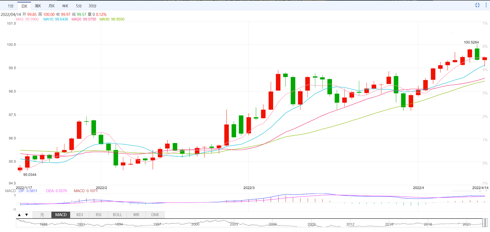Click the 2022/1/17 start date label
This screenshot has height=232, width=490.
click(x=24, y=188)
